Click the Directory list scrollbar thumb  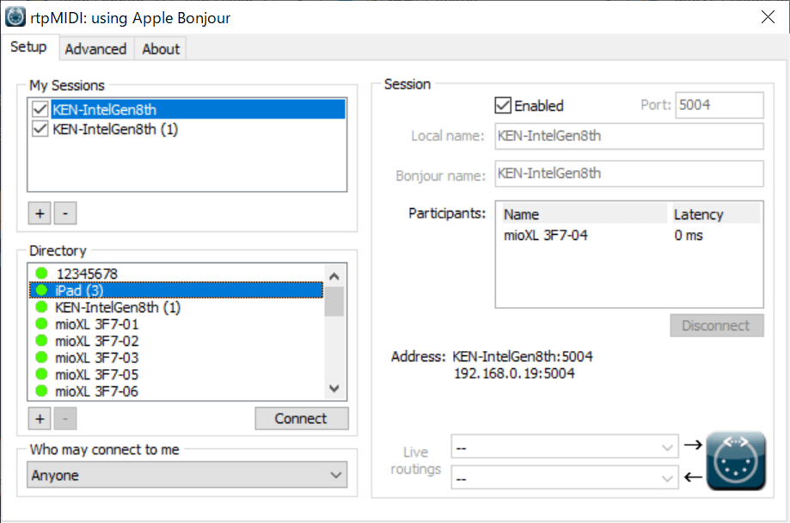[x=334, y=302]
